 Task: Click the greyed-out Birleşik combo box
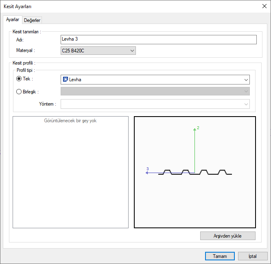click(155, 92)
